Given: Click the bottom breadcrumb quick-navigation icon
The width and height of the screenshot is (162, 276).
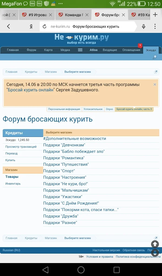Looking at the screenshot, I should coord(156,238).
